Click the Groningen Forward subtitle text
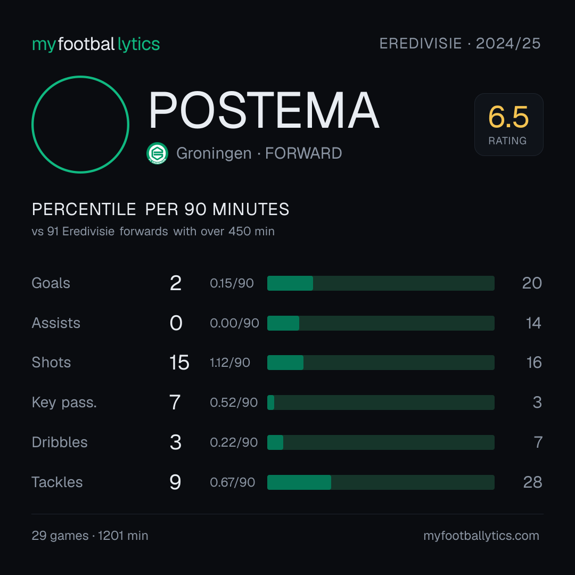The width and height of the screenshot is (575, 575). (x=259, y=153)
